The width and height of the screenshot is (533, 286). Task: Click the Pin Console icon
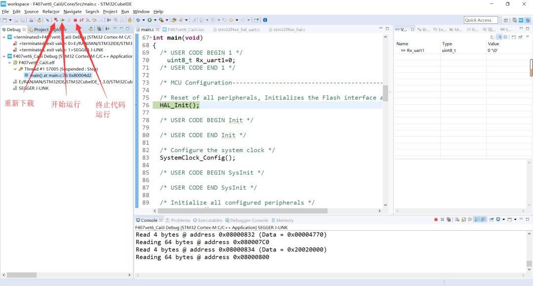tap(492, 220)
